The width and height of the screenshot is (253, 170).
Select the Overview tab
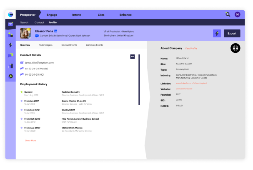click(25, 45)
